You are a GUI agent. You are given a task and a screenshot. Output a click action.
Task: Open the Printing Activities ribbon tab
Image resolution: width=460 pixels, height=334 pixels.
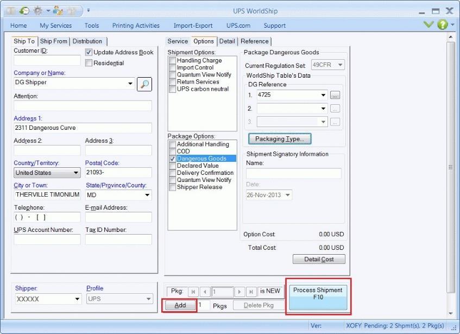click(x=136, y=26)
